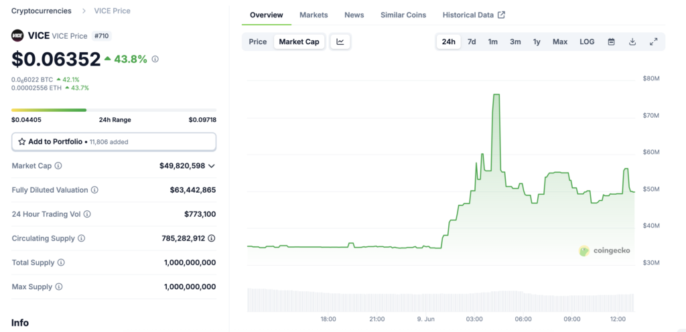Click the chart navigator volume strip
This screenshot has width=686, height=332.
(x=441, y=300)
